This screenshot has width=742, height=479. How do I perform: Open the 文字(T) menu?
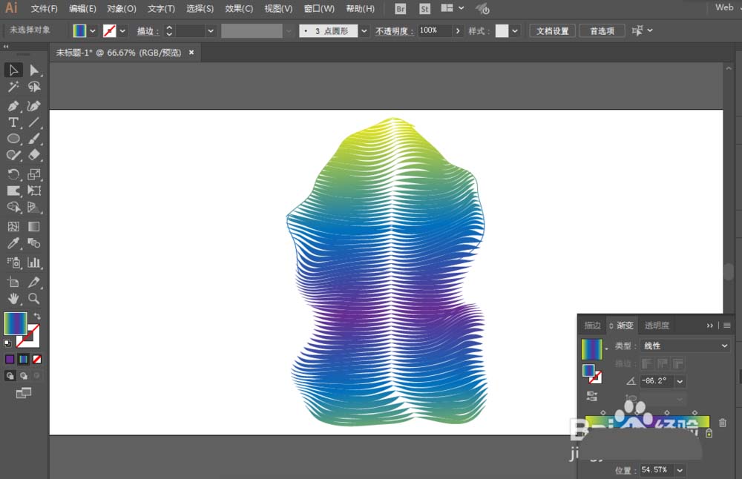[x=161, y=8]
